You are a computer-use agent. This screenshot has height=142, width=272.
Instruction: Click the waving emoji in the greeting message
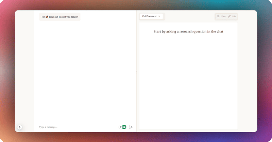tap(47, 17)
